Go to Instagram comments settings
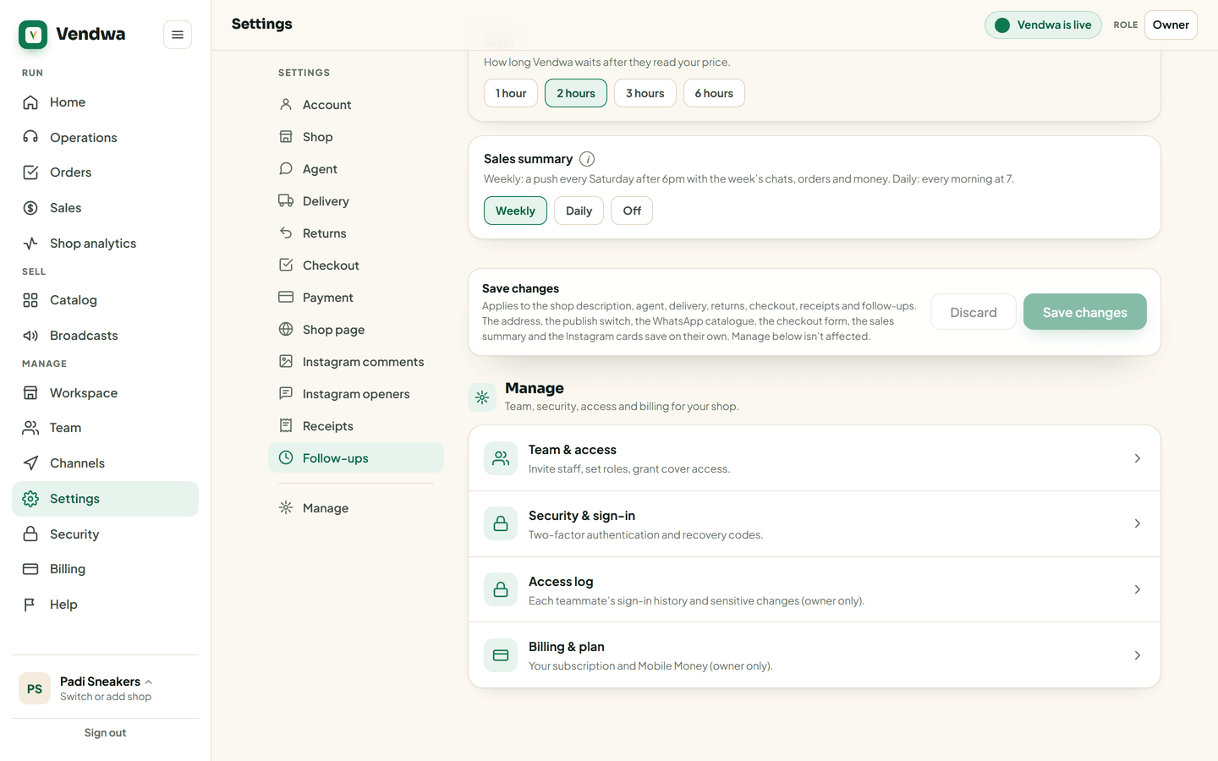The image size is (1218, 761). pos(356,362)
